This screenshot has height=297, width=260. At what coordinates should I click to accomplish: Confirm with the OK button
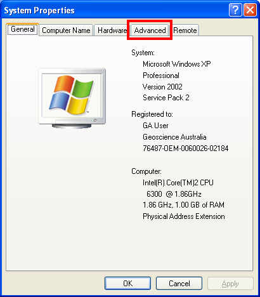(x=127, y=283)
